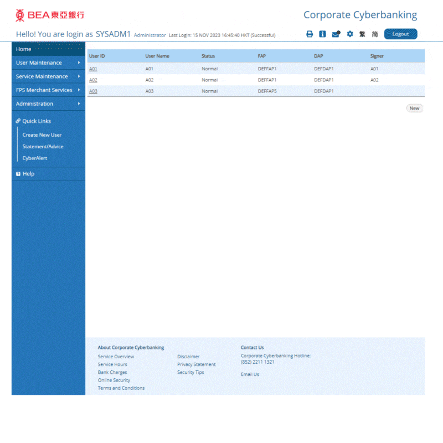The height and width of the screenshot is (443, 443).
Task: Click the hotline number (852) 2211 1321
Action: coord(257,362)
